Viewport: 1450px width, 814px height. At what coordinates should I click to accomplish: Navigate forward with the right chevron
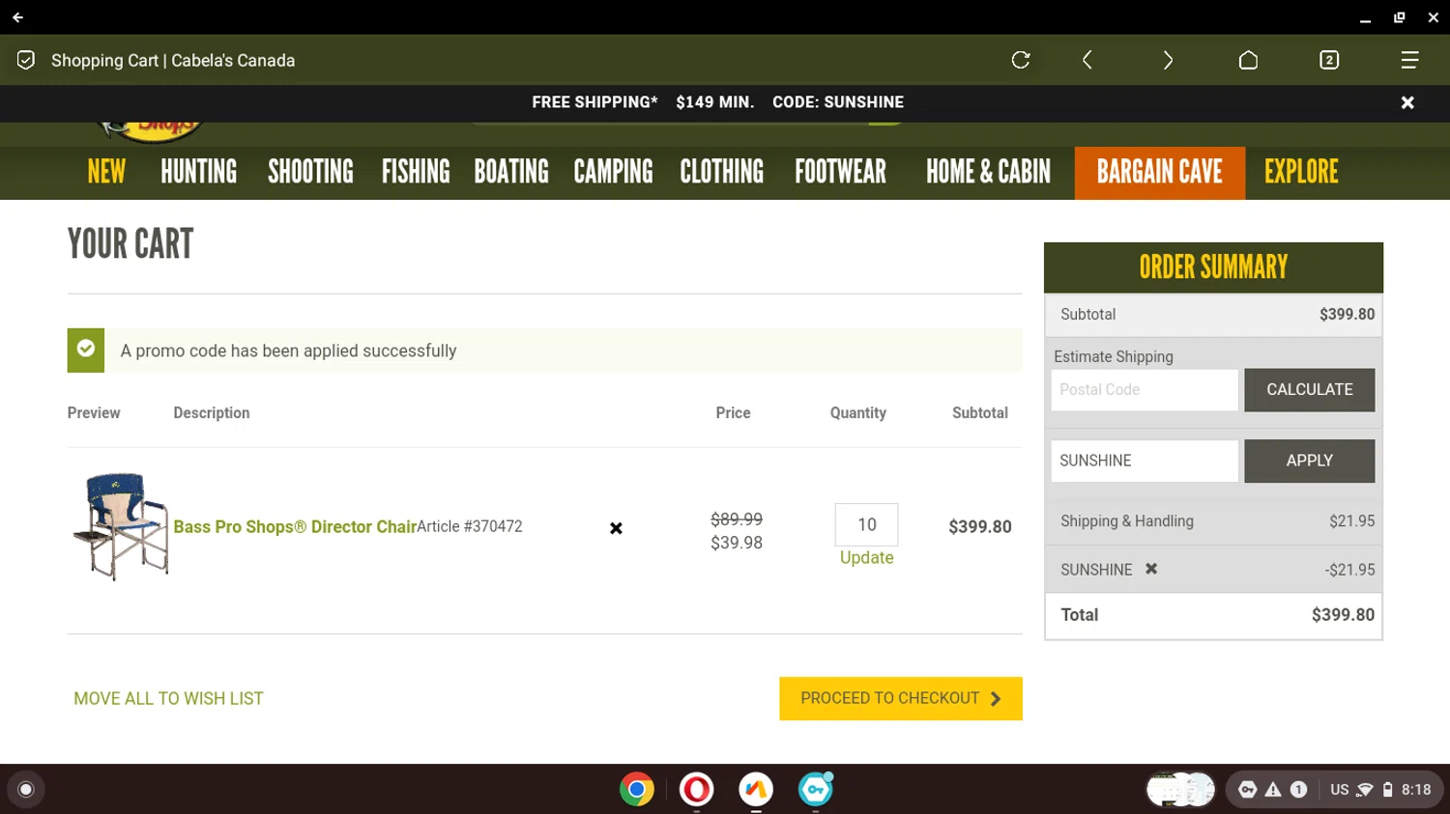[1168, 60]
